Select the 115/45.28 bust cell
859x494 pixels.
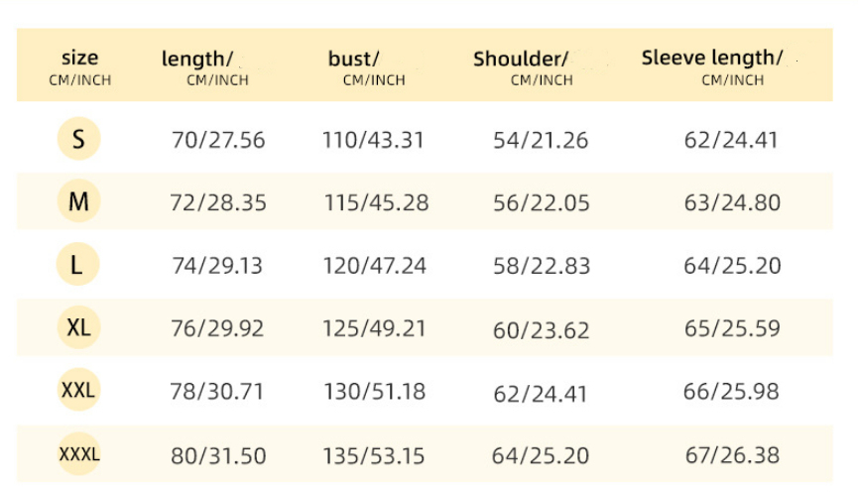[376, 203]
